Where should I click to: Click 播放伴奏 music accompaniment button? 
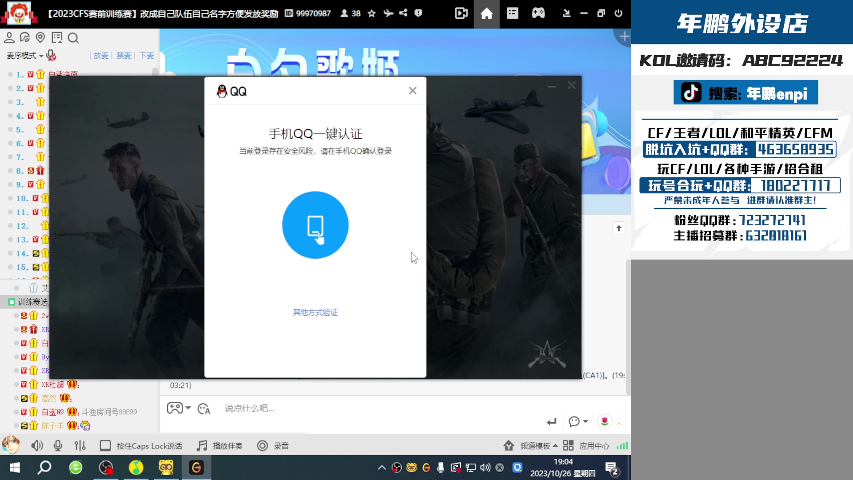click(220, 445)
